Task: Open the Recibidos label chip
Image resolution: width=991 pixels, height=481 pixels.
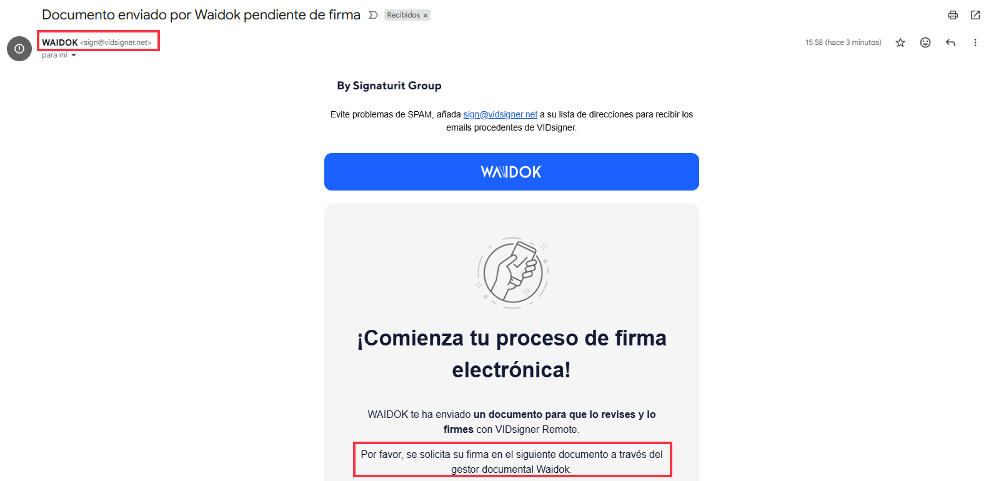Action: tap(403, 15)
